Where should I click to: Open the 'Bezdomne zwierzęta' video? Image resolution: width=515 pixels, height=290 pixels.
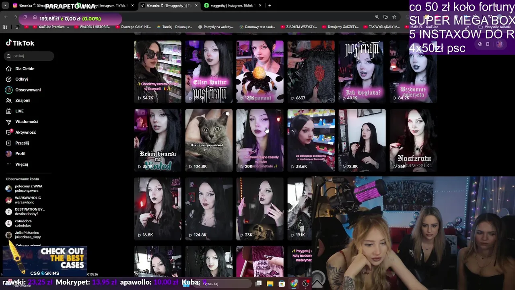[413, 72]
